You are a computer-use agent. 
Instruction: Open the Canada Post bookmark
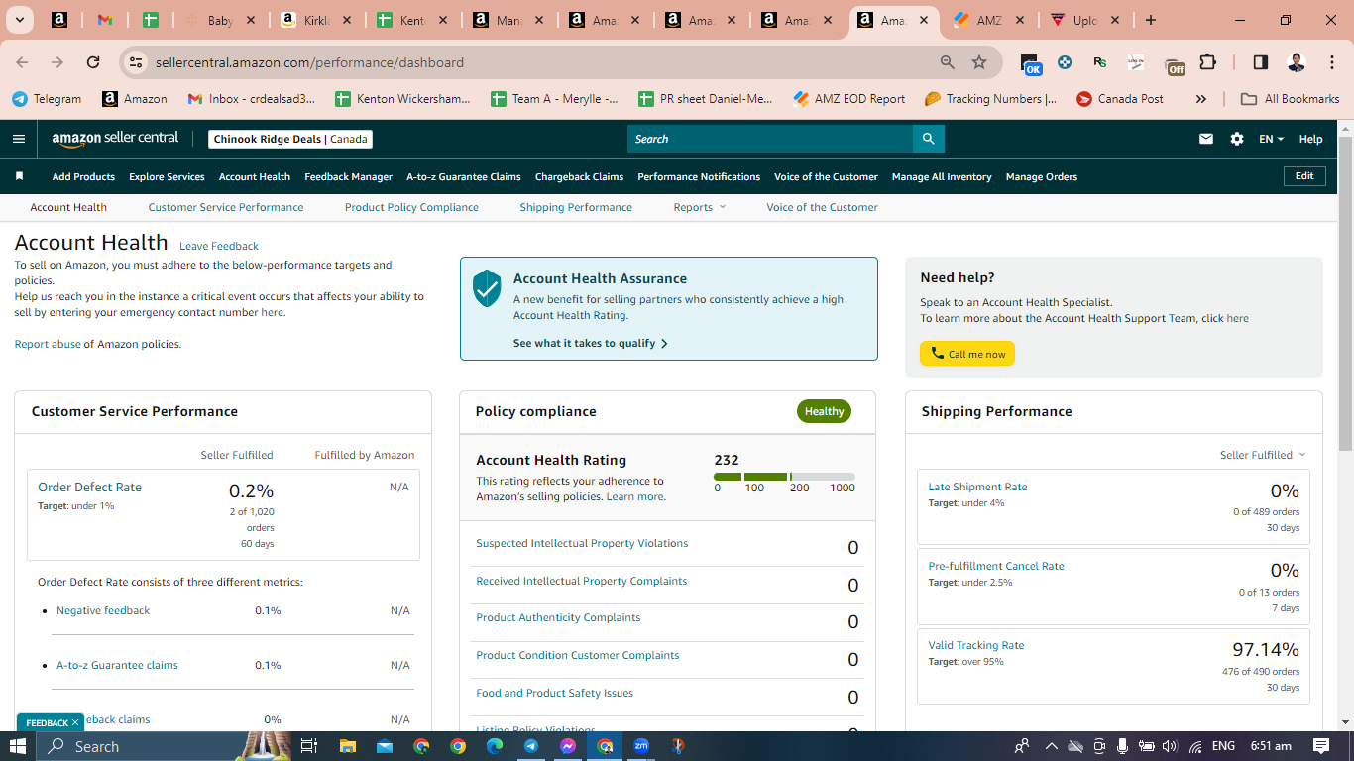point(1120,99)
